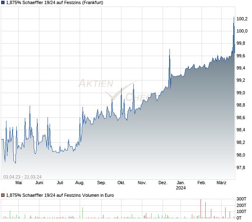Click the March price peak above 100,2
This screenshot has width=252, height=222.
(x=234, y=17)
